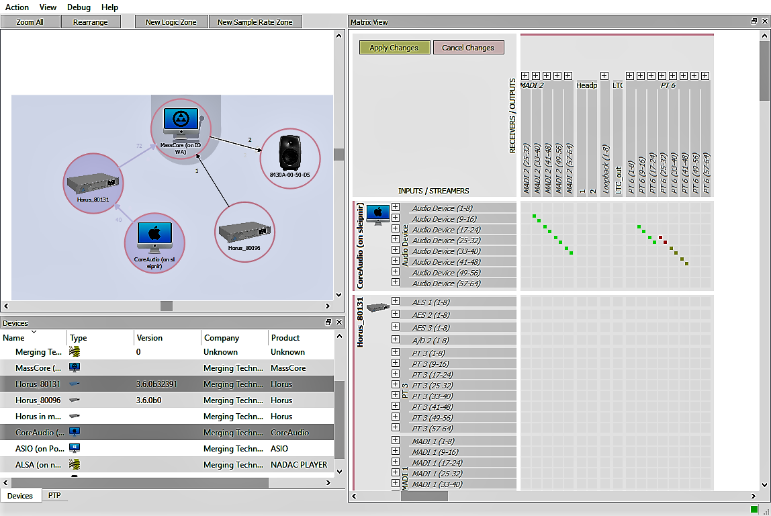The width and height of the screenshot is (771, 516).
Task: Sort devices by the Company column header
Action: point(234,337)
